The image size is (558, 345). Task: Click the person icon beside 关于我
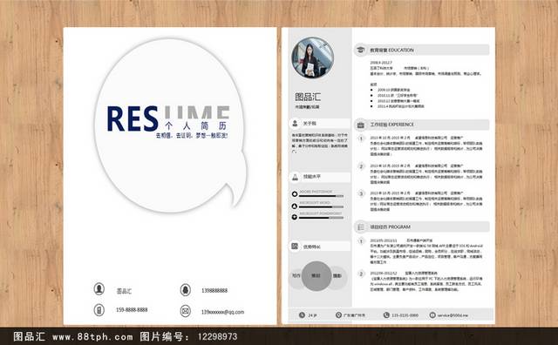(x=295, y=124)
